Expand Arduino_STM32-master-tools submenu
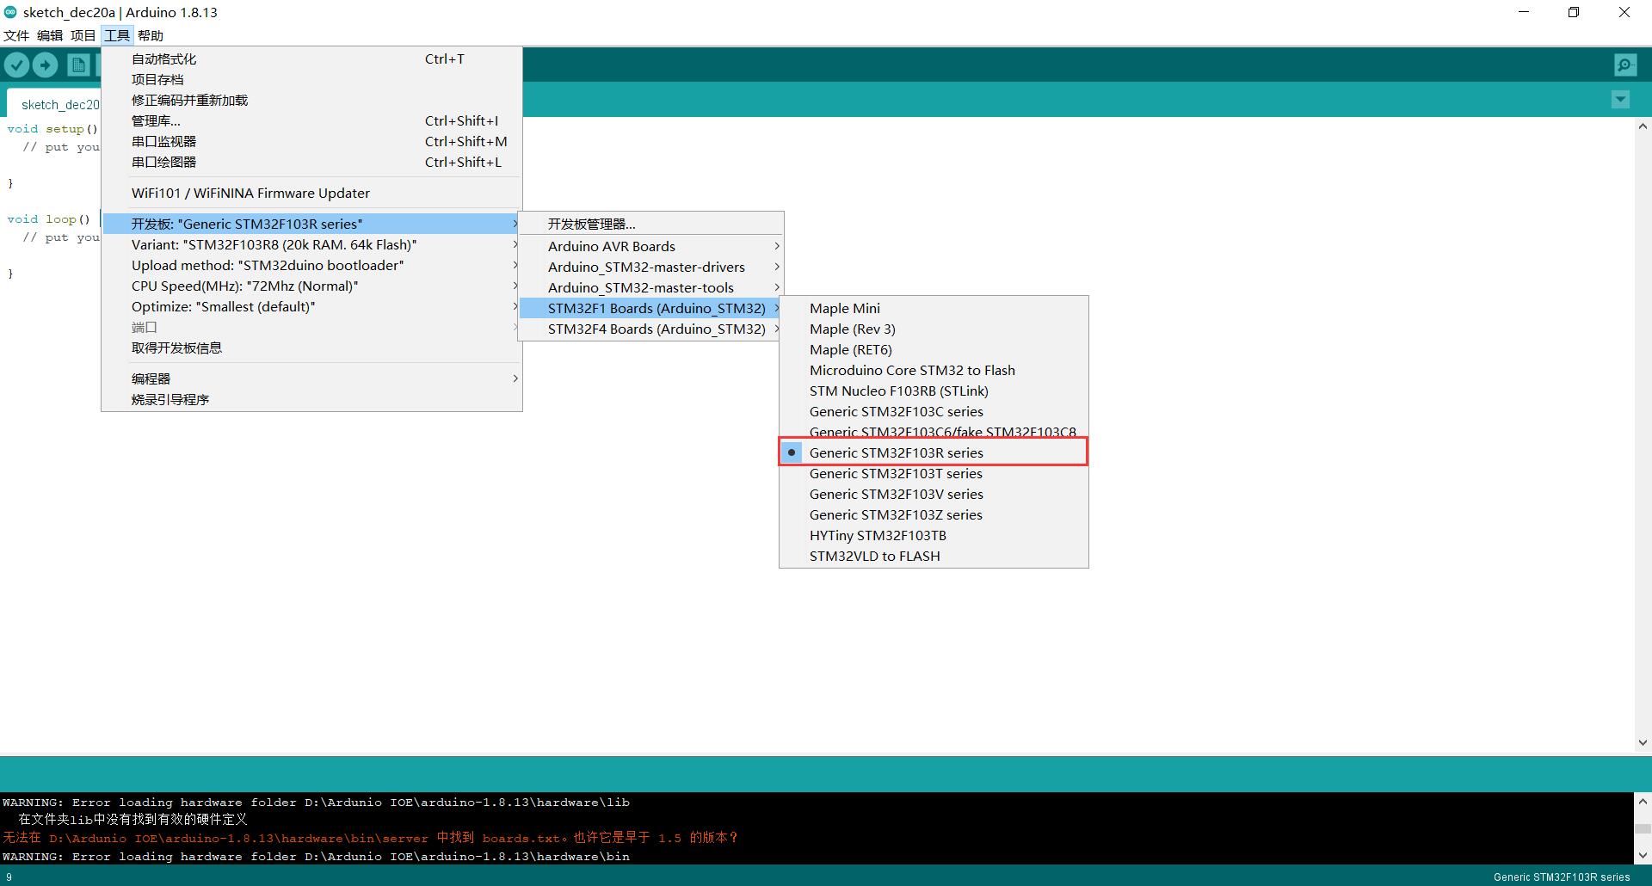 pyautogui.click(x=650, y=287)
